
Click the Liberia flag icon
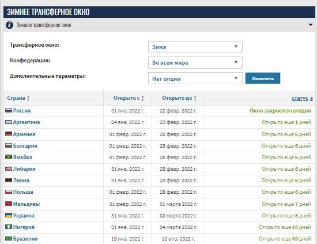[x=9, y=168]
